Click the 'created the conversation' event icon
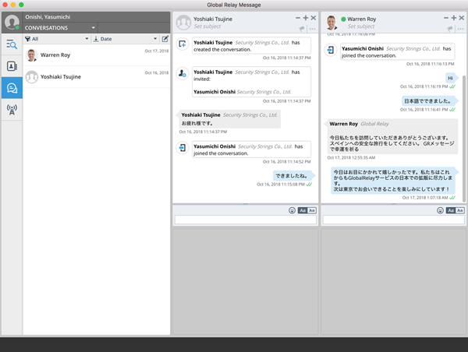Screen dimensions: 468x352 [183, 44]
